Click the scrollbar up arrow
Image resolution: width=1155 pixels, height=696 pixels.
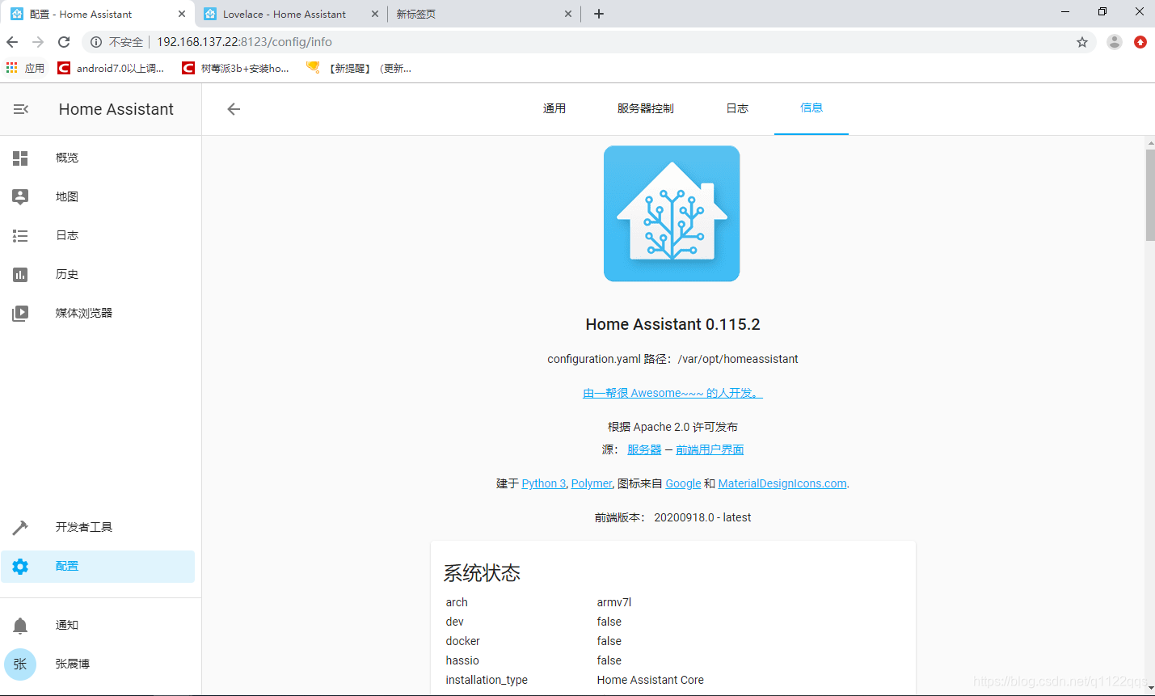click(x=1150, y=143)
